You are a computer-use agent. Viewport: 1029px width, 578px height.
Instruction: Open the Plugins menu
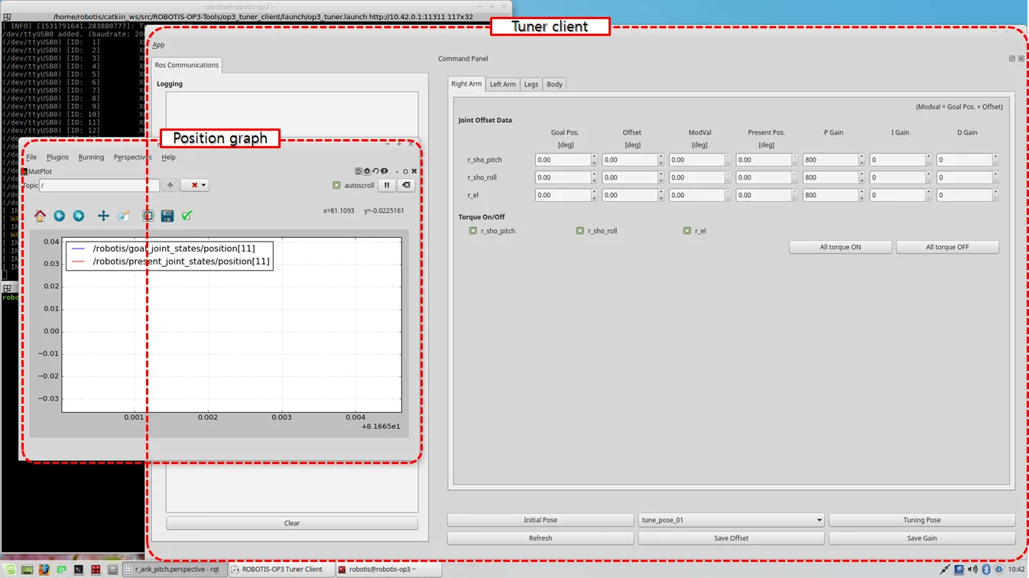click(x=57, y=157)
